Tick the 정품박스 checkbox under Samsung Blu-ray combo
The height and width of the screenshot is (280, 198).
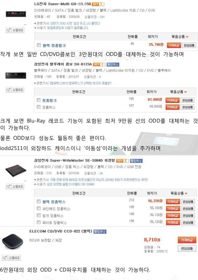pyautogui.click(x=38, y=107)
